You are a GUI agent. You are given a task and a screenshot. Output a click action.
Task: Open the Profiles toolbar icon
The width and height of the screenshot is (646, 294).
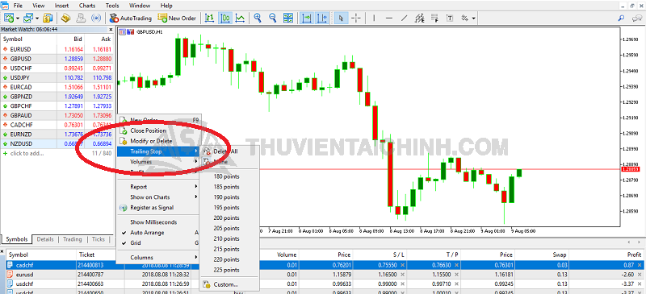(28, 18)
